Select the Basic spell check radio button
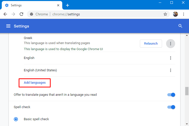 click(16, 119)
